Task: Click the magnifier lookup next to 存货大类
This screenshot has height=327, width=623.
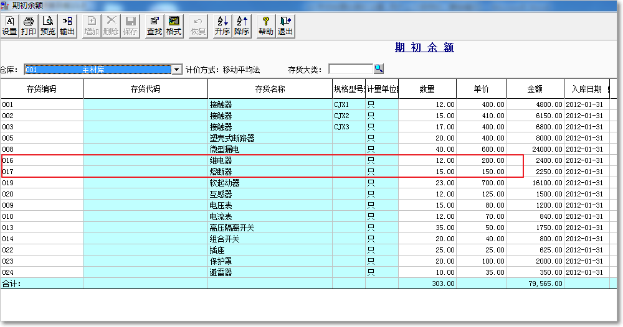Action: pos(379,69)
